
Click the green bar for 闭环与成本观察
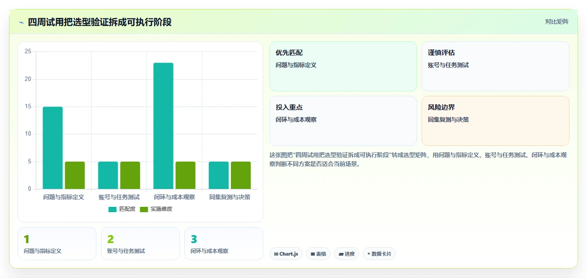coord(186,175)
